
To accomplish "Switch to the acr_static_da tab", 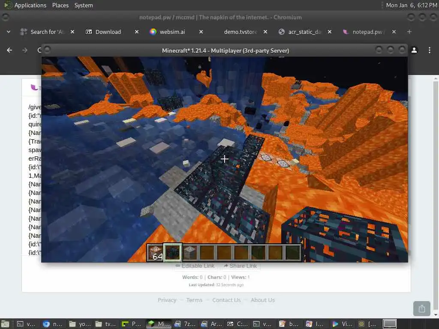I will tap(305, 32).
